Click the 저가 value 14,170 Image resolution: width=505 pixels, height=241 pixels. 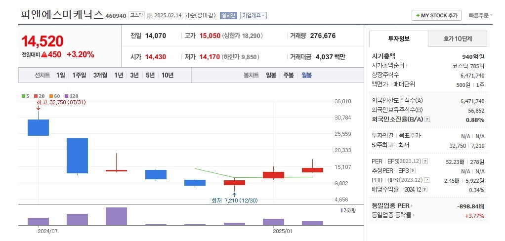pos(210,57)
